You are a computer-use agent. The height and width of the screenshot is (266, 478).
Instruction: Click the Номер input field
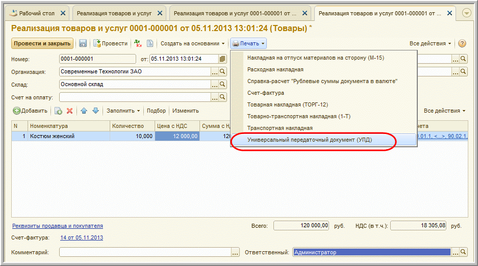97,59
